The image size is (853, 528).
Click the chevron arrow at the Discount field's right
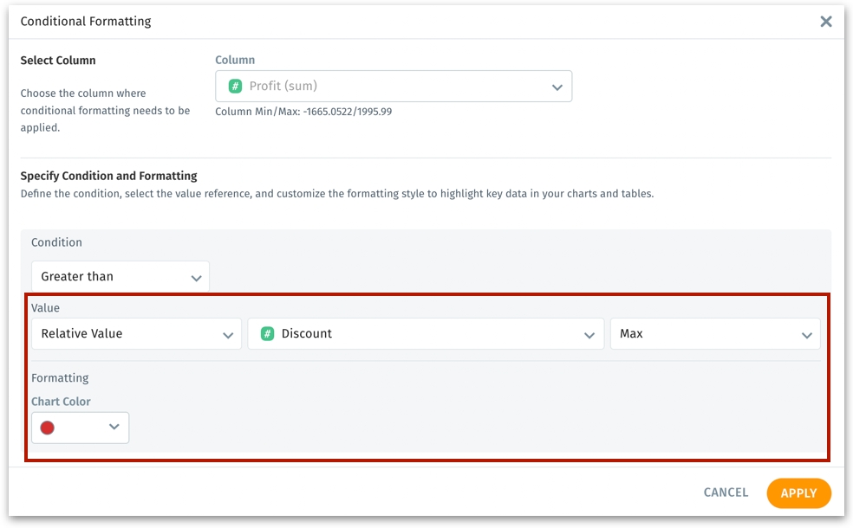589,335
